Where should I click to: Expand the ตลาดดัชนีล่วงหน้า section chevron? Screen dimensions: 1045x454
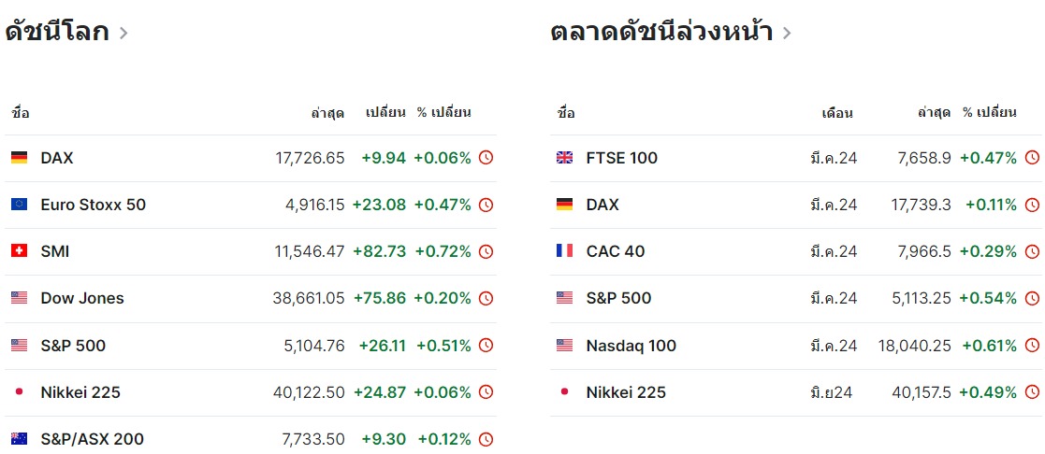[x=787, y=34]
